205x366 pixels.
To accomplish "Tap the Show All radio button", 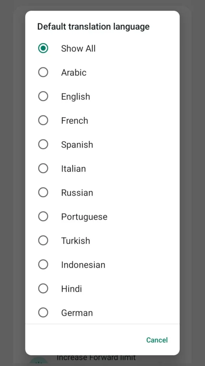I will 43,48.
